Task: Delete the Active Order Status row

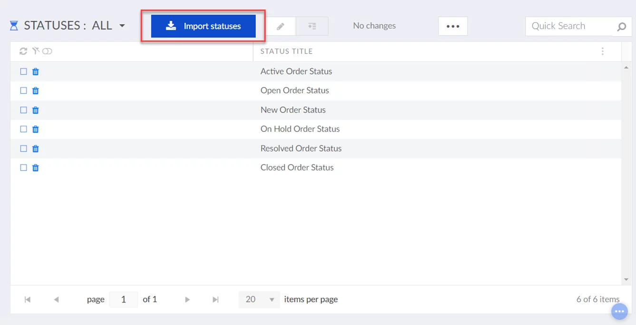Action: pos(36,72)
